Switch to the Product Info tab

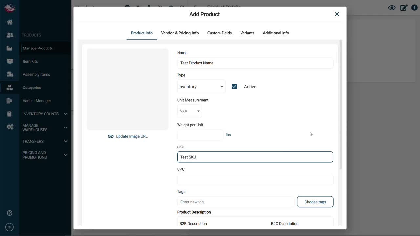pos(142,33)
